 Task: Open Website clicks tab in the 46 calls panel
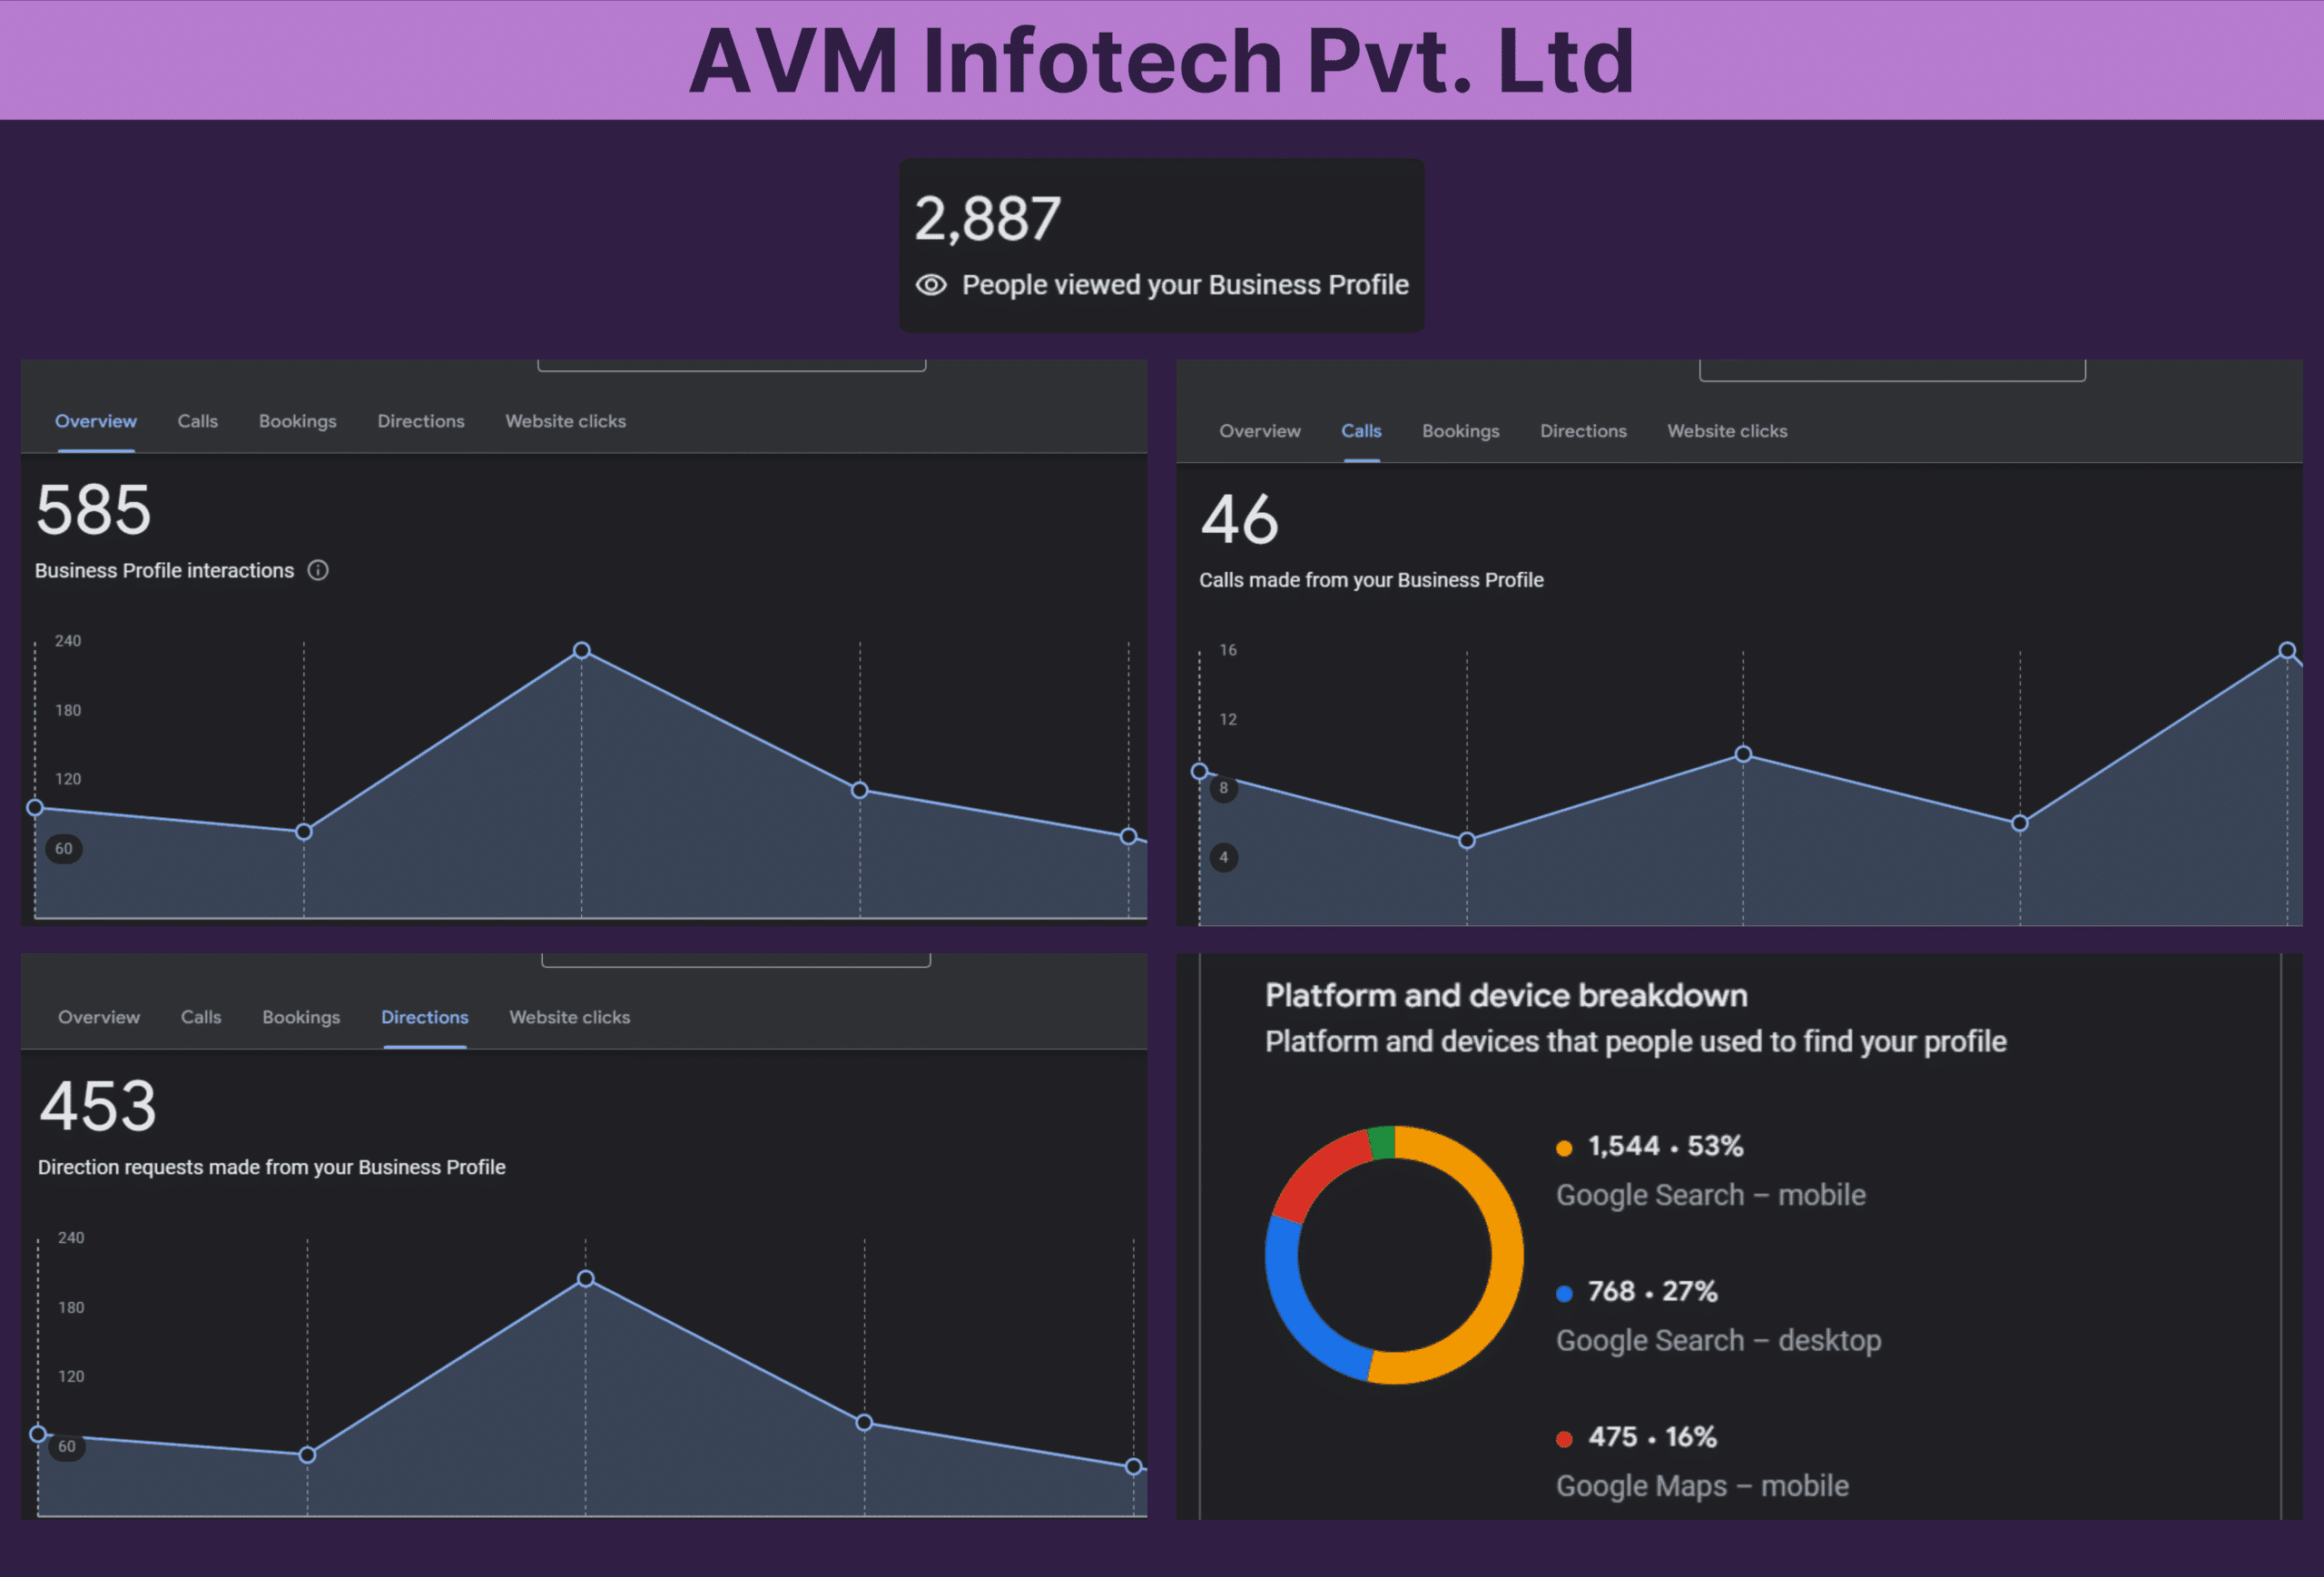coord(1727,431)
